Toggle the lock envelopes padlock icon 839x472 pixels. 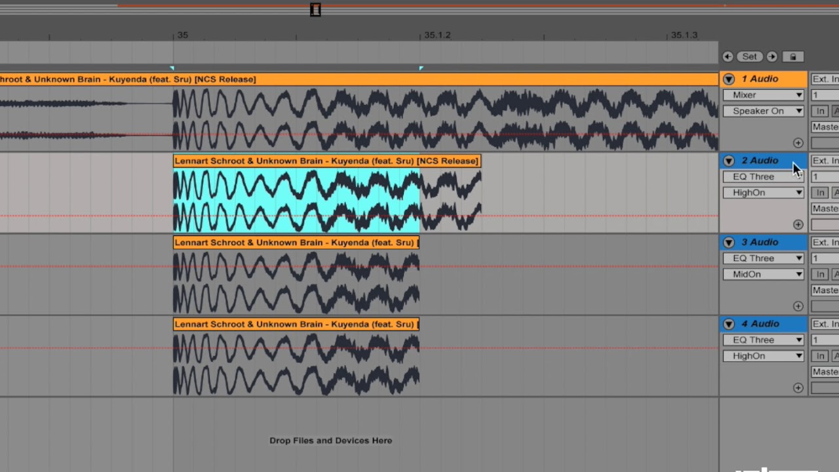792,57
